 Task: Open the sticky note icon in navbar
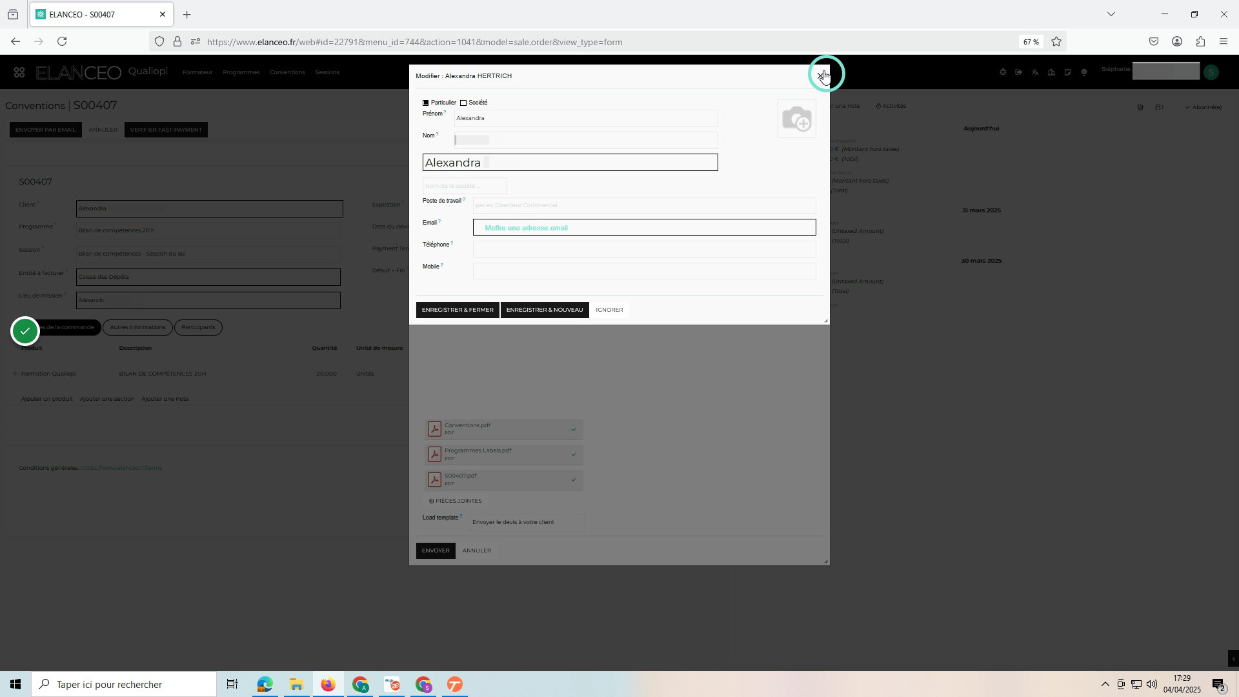[1067, 72]
